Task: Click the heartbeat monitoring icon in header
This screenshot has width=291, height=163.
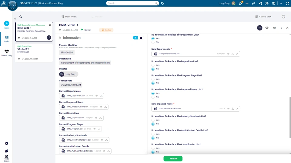Action: click(267, 28)
